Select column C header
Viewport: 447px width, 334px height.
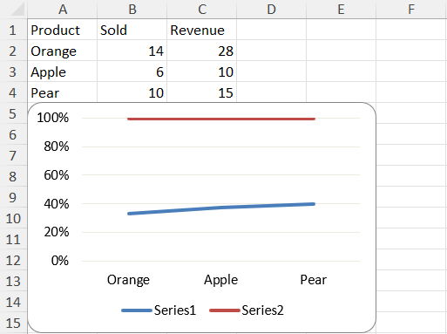click(x=202, y=10)
